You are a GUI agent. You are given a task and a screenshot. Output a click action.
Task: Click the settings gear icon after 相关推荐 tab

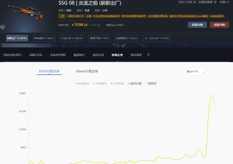pyautogui.click(x=148, y=55)
